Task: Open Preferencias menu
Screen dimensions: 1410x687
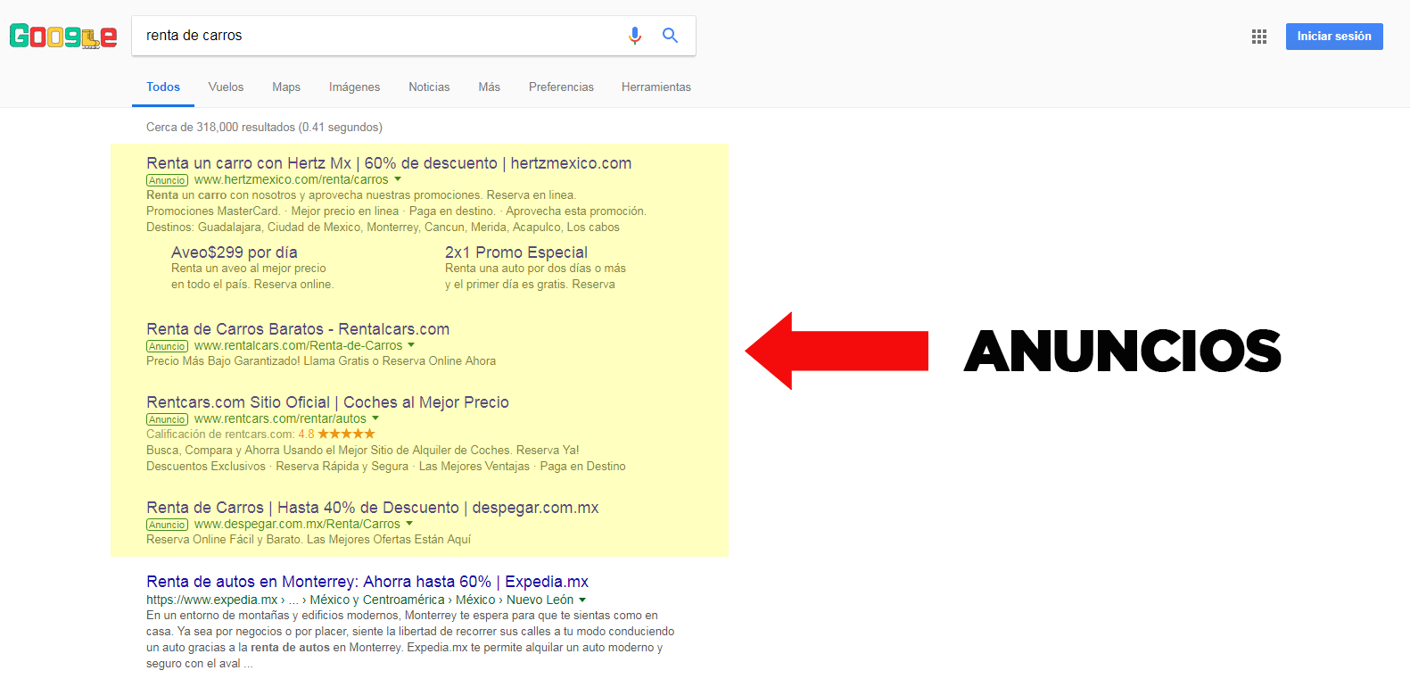Action: [x=561, y=87]
